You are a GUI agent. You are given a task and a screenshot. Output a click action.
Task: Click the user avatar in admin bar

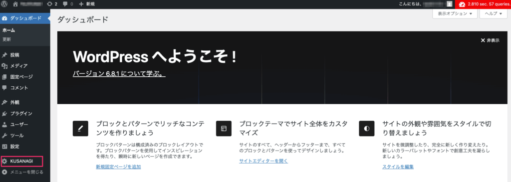450,4
